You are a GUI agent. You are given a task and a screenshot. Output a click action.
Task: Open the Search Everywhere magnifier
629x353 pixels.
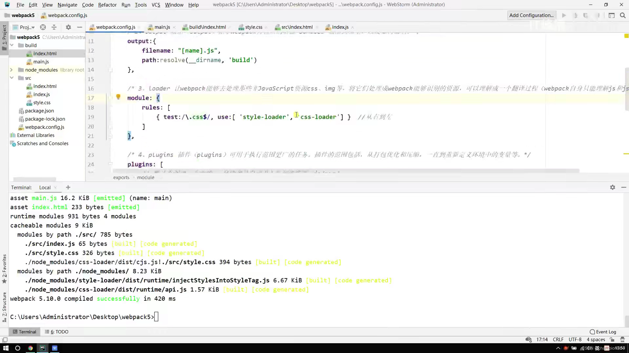(623, 15)
